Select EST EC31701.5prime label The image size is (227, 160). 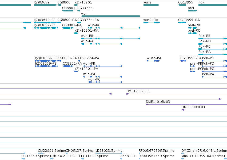pyautogui.click(x=94, y=156)
